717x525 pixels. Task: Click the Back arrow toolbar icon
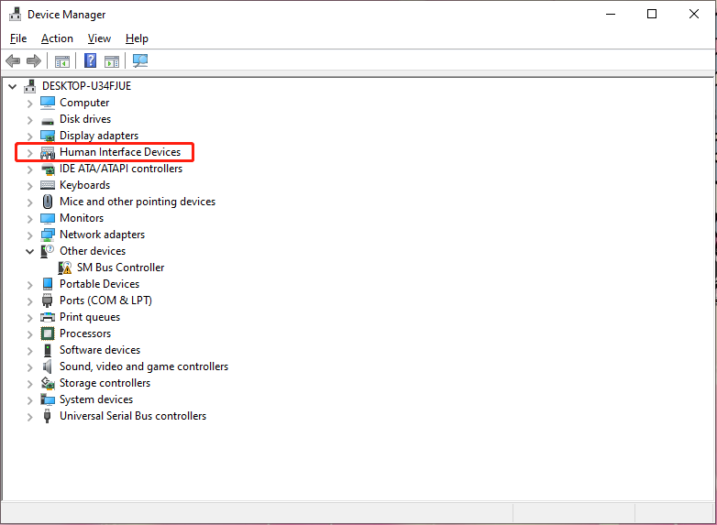pyautogui.click(x=13, y=60)
